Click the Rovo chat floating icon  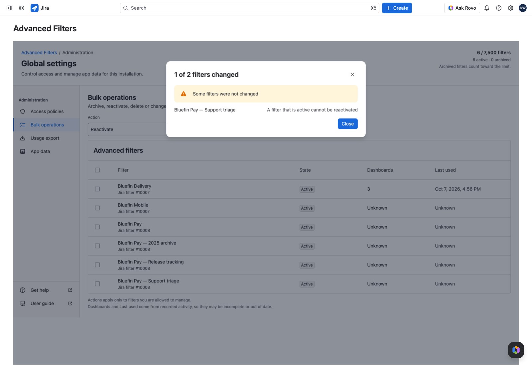[516, 350]
